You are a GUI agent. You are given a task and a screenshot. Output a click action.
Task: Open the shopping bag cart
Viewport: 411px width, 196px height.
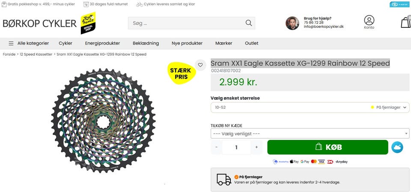pos(405,22)
